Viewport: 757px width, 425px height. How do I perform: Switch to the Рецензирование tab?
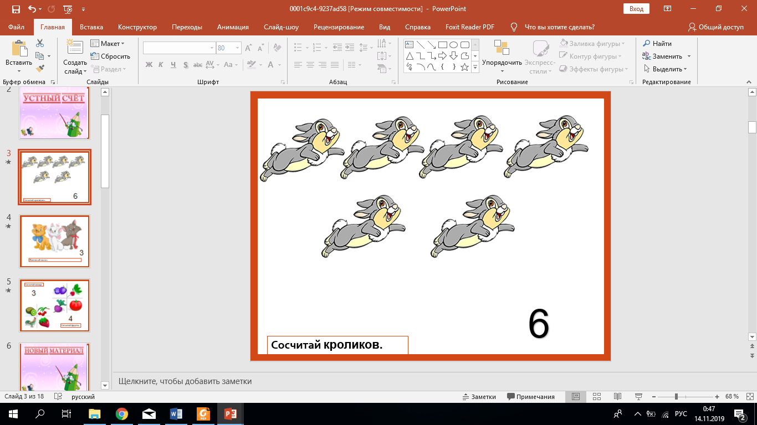[339, 27]
